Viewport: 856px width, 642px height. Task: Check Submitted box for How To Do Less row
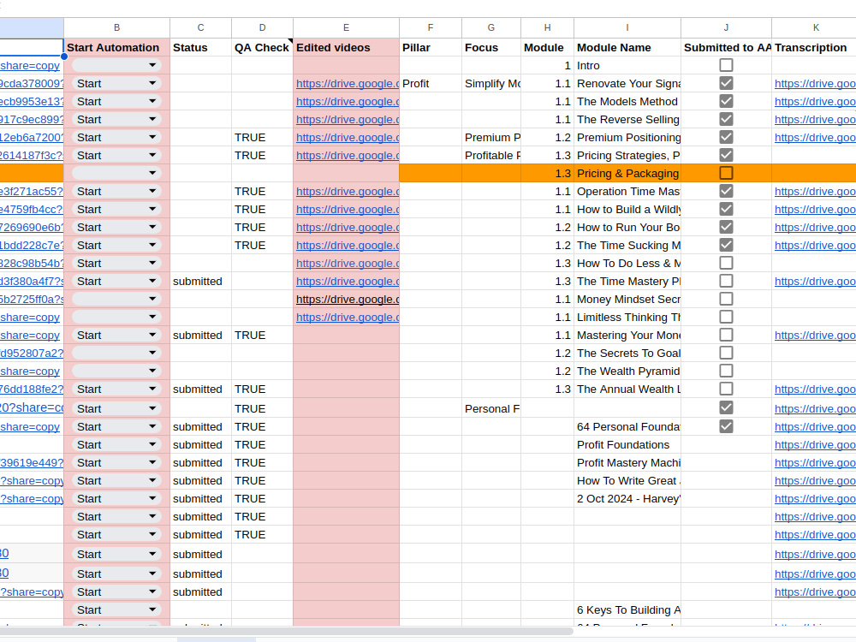(x=726, y=263)
